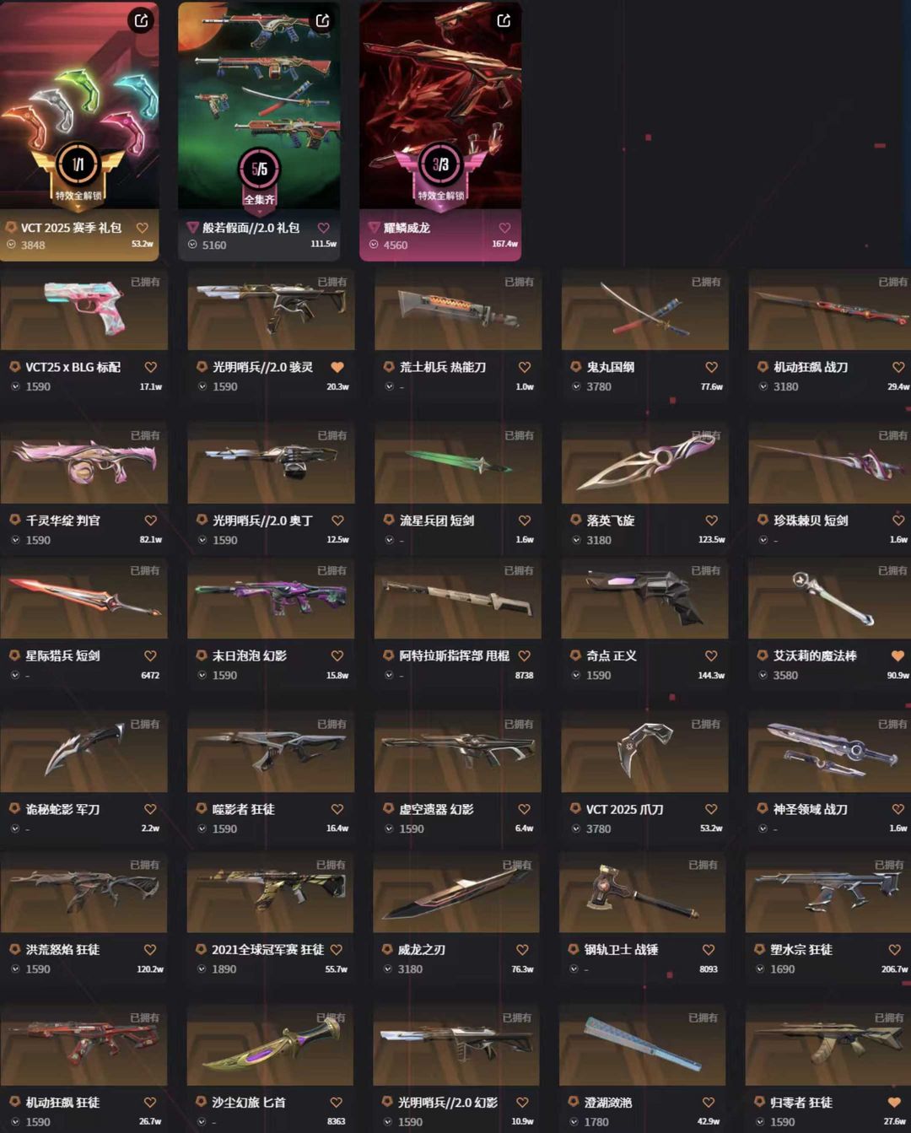Viewport: 911px width, 1133px height.
Task: Click share icon on 般若假面//2.0 bundle
Action: [x=322, y=20]
